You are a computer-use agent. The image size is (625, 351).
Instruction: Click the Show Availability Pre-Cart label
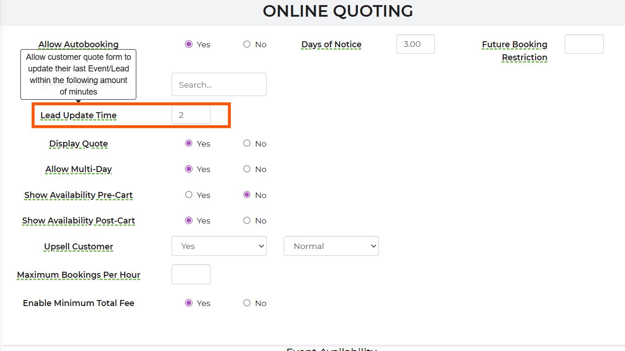click(x=78, y=195)
